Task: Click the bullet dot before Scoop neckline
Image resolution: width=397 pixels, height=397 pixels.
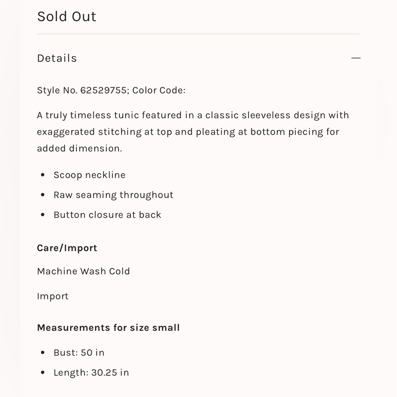Action: point(42,175)
